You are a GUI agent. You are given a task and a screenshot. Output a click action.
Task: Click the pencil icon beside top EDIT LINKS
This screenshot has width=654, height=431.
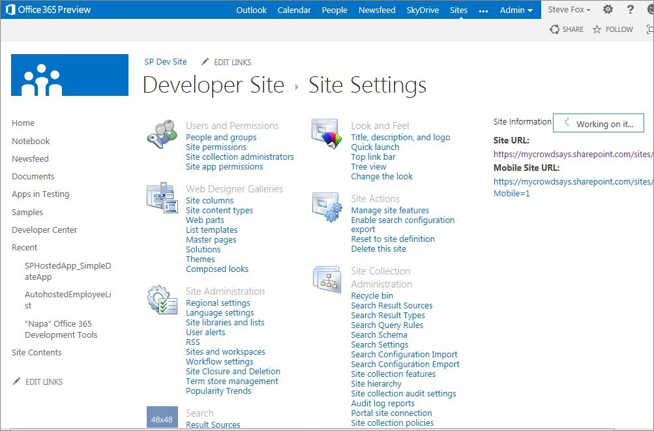[205, 62]
